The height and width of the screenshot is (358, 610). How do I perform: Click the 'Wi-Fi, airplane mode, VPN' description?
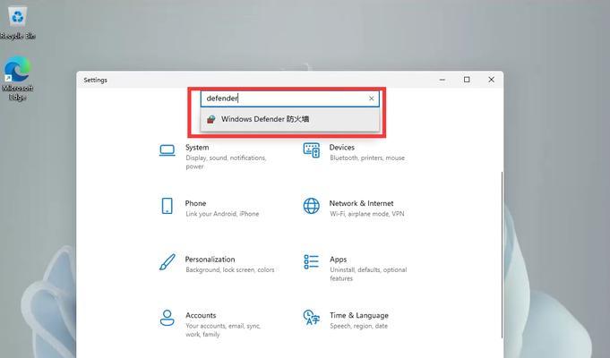click(x=367, y=214)
